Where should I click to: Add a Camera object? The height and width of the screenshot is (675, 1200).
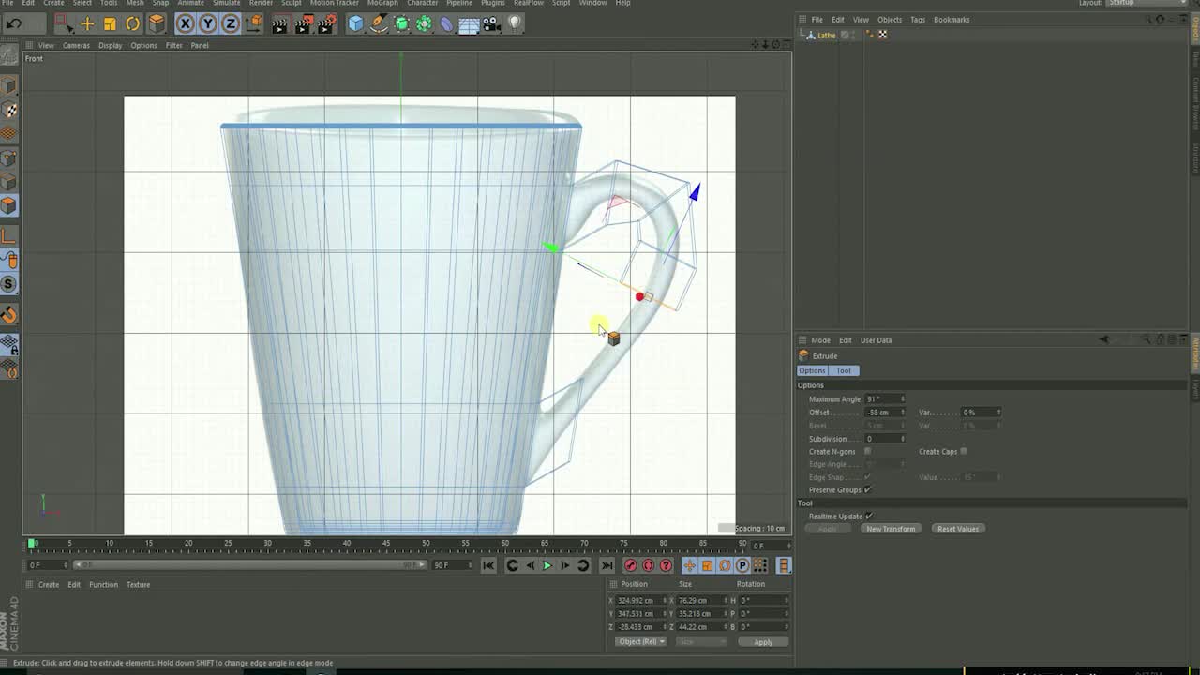point(492,23)
